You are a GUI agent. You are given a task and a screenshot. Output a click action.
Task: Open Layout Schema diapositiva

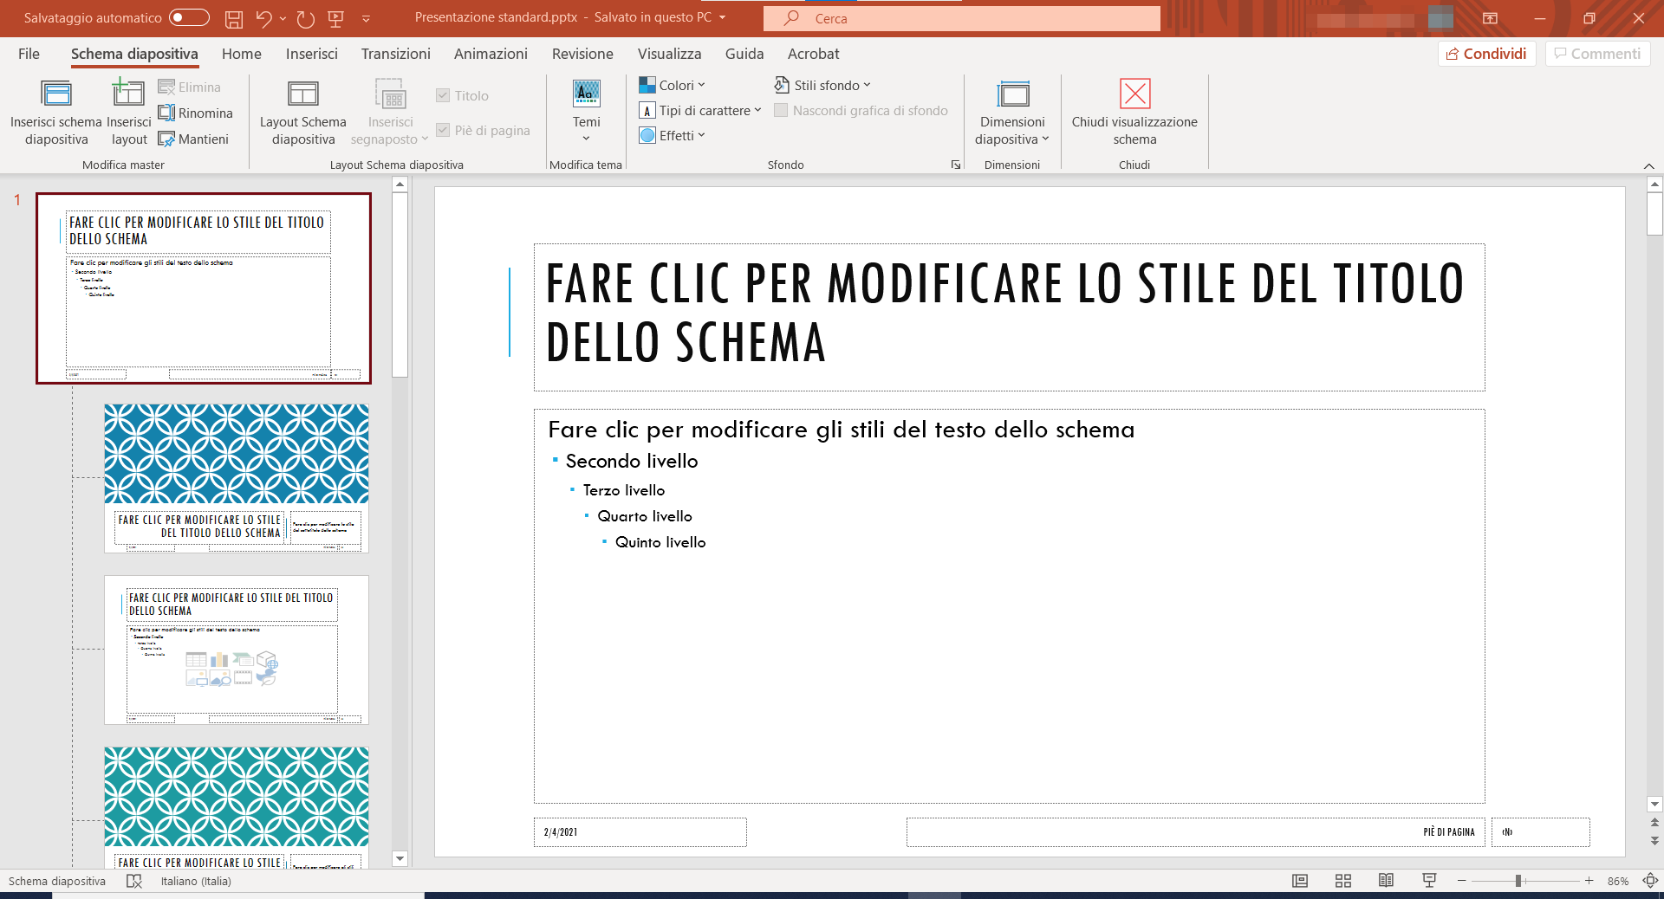tap(302, 113)
